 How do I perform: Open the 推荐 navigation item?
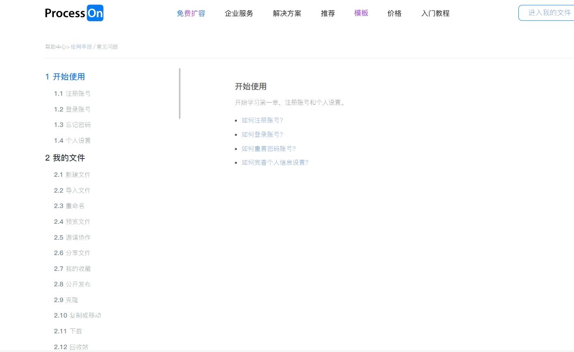(327, 13)
